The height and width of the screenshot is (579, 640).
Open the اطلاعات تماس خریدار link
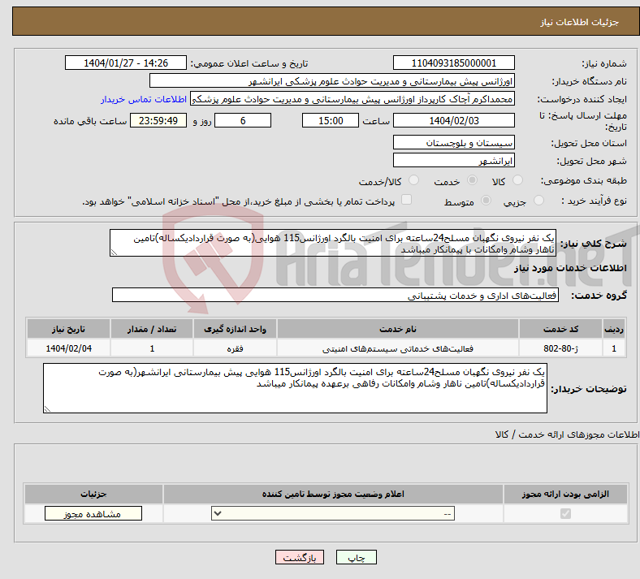[x=144, y=99]
